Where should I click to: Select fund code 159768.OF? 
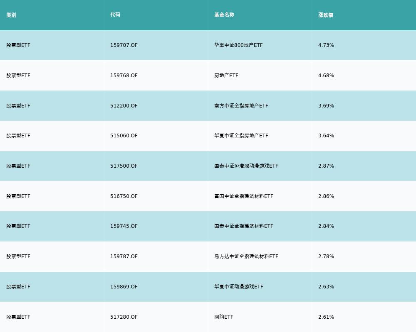click(124, 76)
